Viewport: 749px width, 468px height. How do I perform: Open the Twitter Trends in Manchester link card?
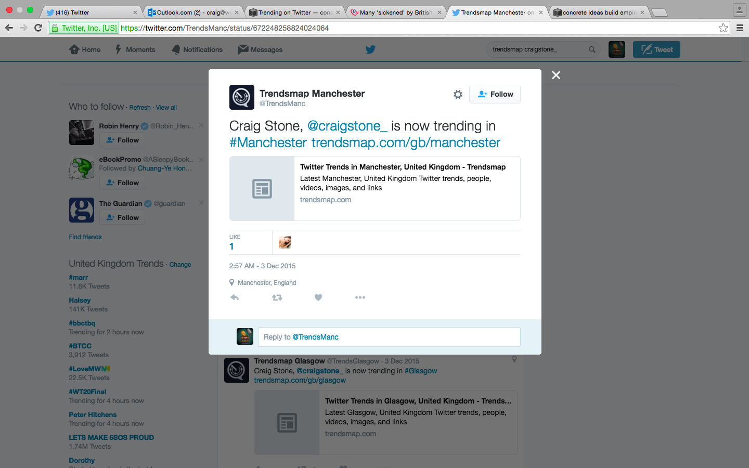pyautogui.click(x=374, y=189)
